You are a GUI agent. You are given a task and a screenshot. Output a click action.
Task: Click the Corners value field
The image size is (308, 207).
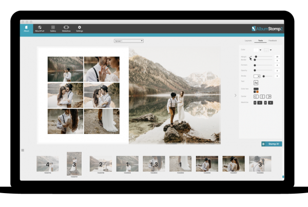point(277,65)
